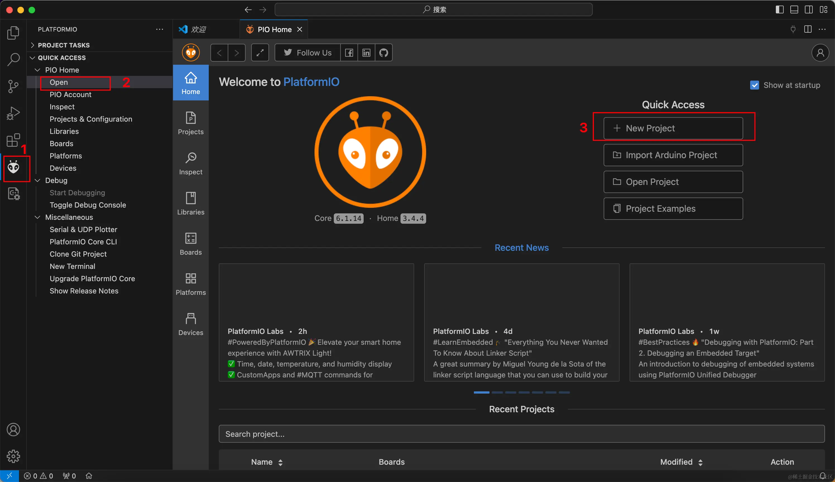Click the Search project input field

522,434
